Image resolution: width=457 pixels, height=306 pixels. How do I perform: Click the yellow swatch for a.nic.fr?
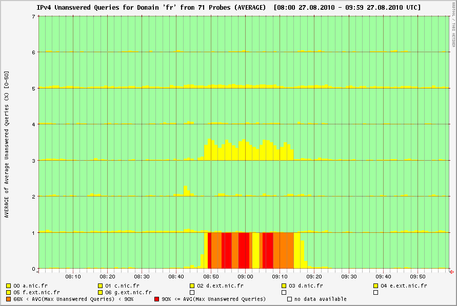9,286
